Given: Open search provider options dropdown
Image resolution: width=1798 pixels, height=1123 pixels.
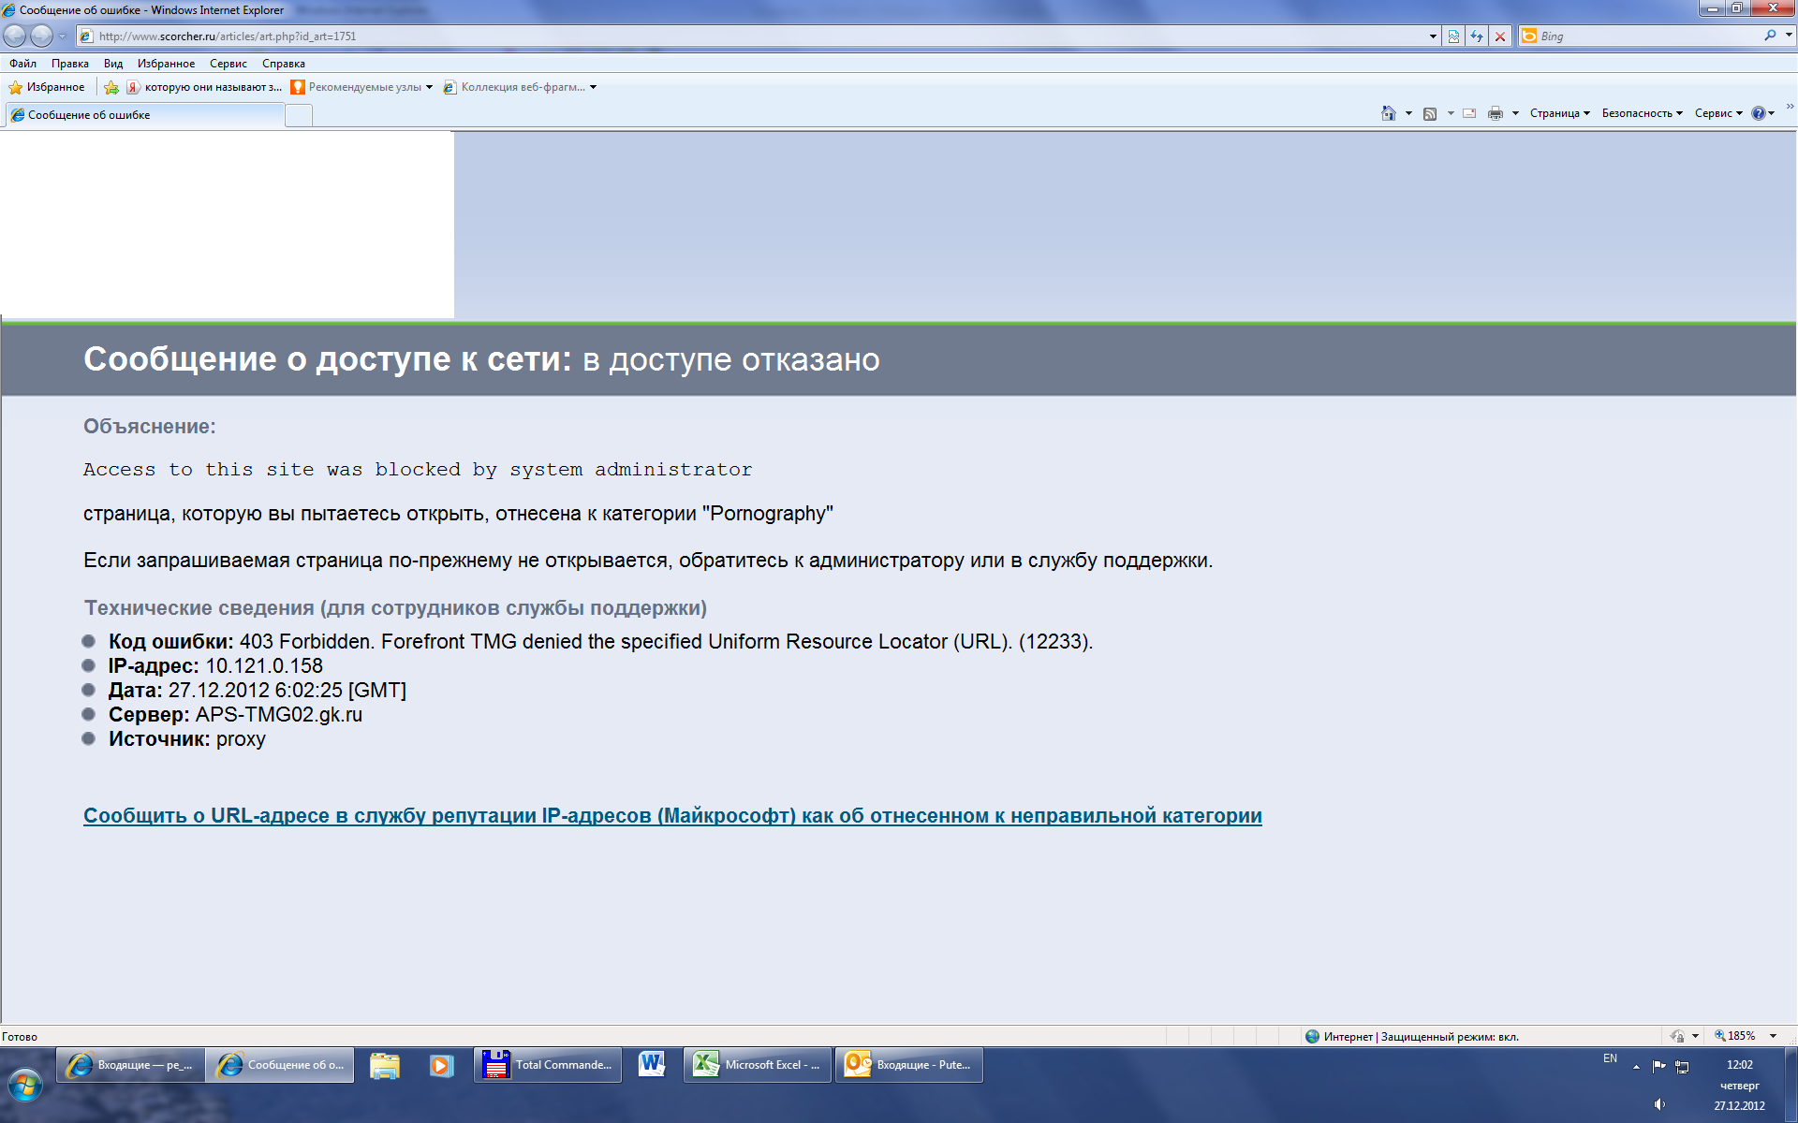Looking at the screenshot, I should [x=1789, y=36].
